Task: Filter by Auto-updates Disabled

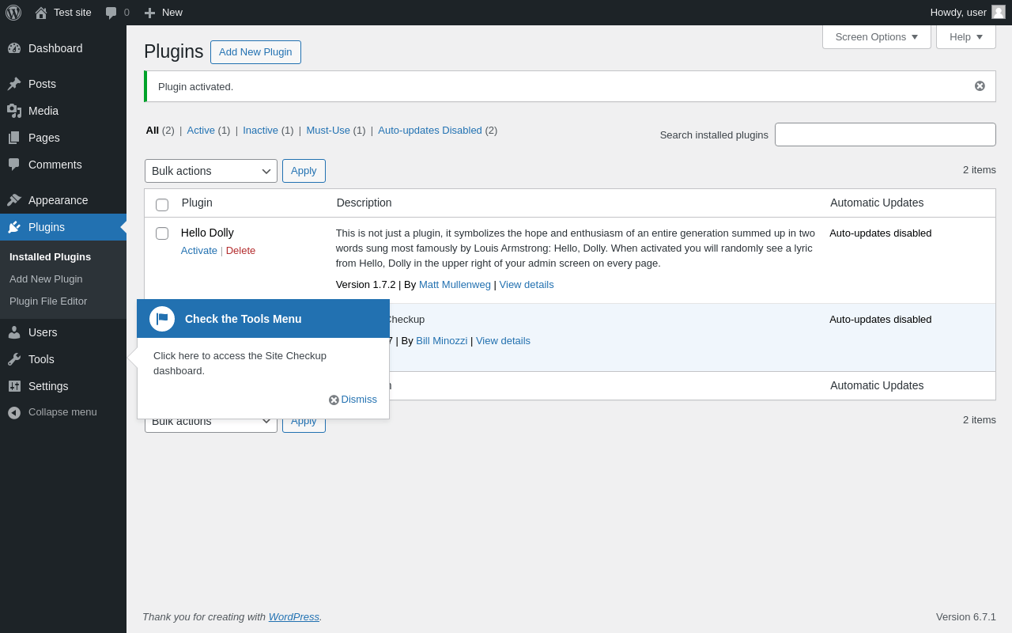Action: (430, 131)
